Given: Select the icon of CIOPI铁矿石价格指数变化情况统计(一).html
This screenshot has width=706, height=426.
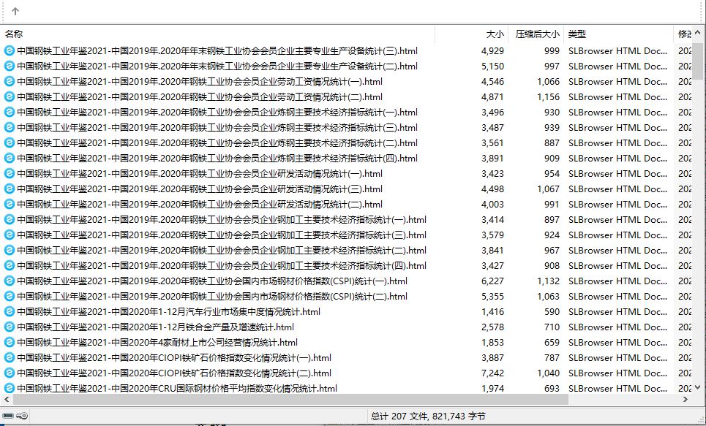Looking at the screenshot, I should 9,357.
